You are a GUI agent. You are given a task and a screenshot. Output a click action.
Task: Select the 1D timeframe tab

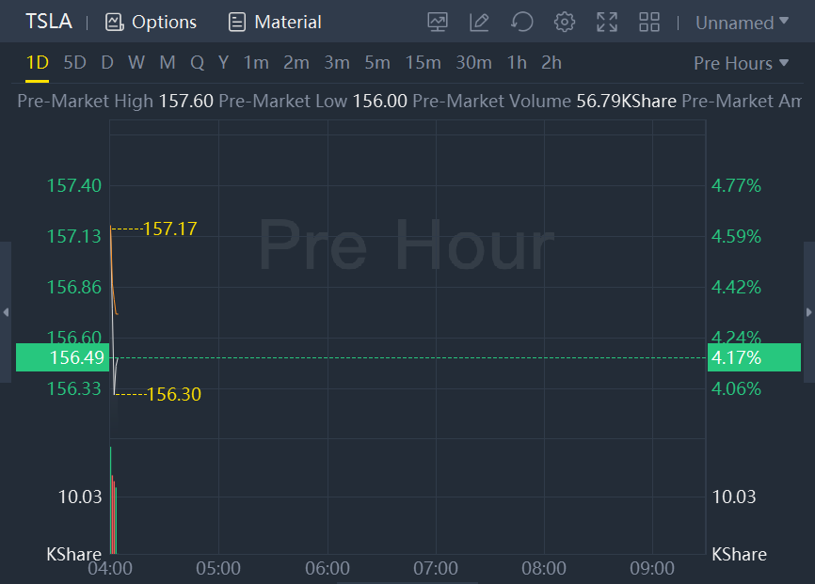[37, 63]
